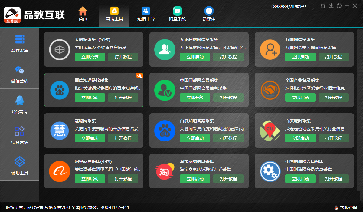The width and height of the screenshot is (363, 212).
Task: Select 微信营销 in the sidebar
Action: [20, 74]
